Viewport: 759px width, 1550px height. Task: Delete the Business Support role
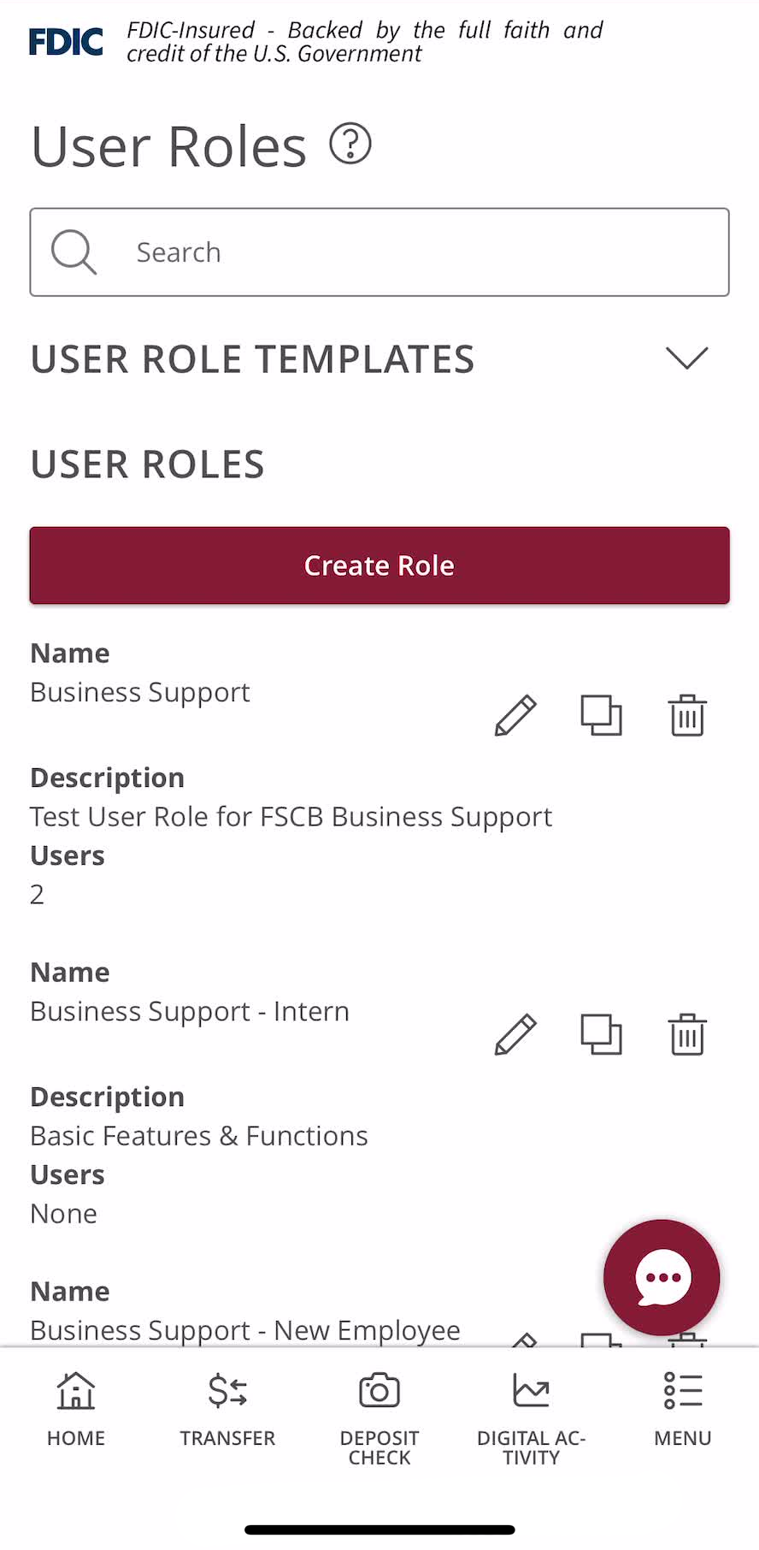[687, 715]
